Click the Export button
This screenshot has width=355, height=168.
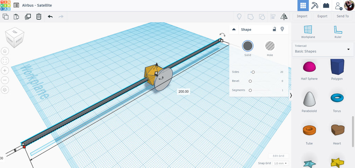[322, 16]
